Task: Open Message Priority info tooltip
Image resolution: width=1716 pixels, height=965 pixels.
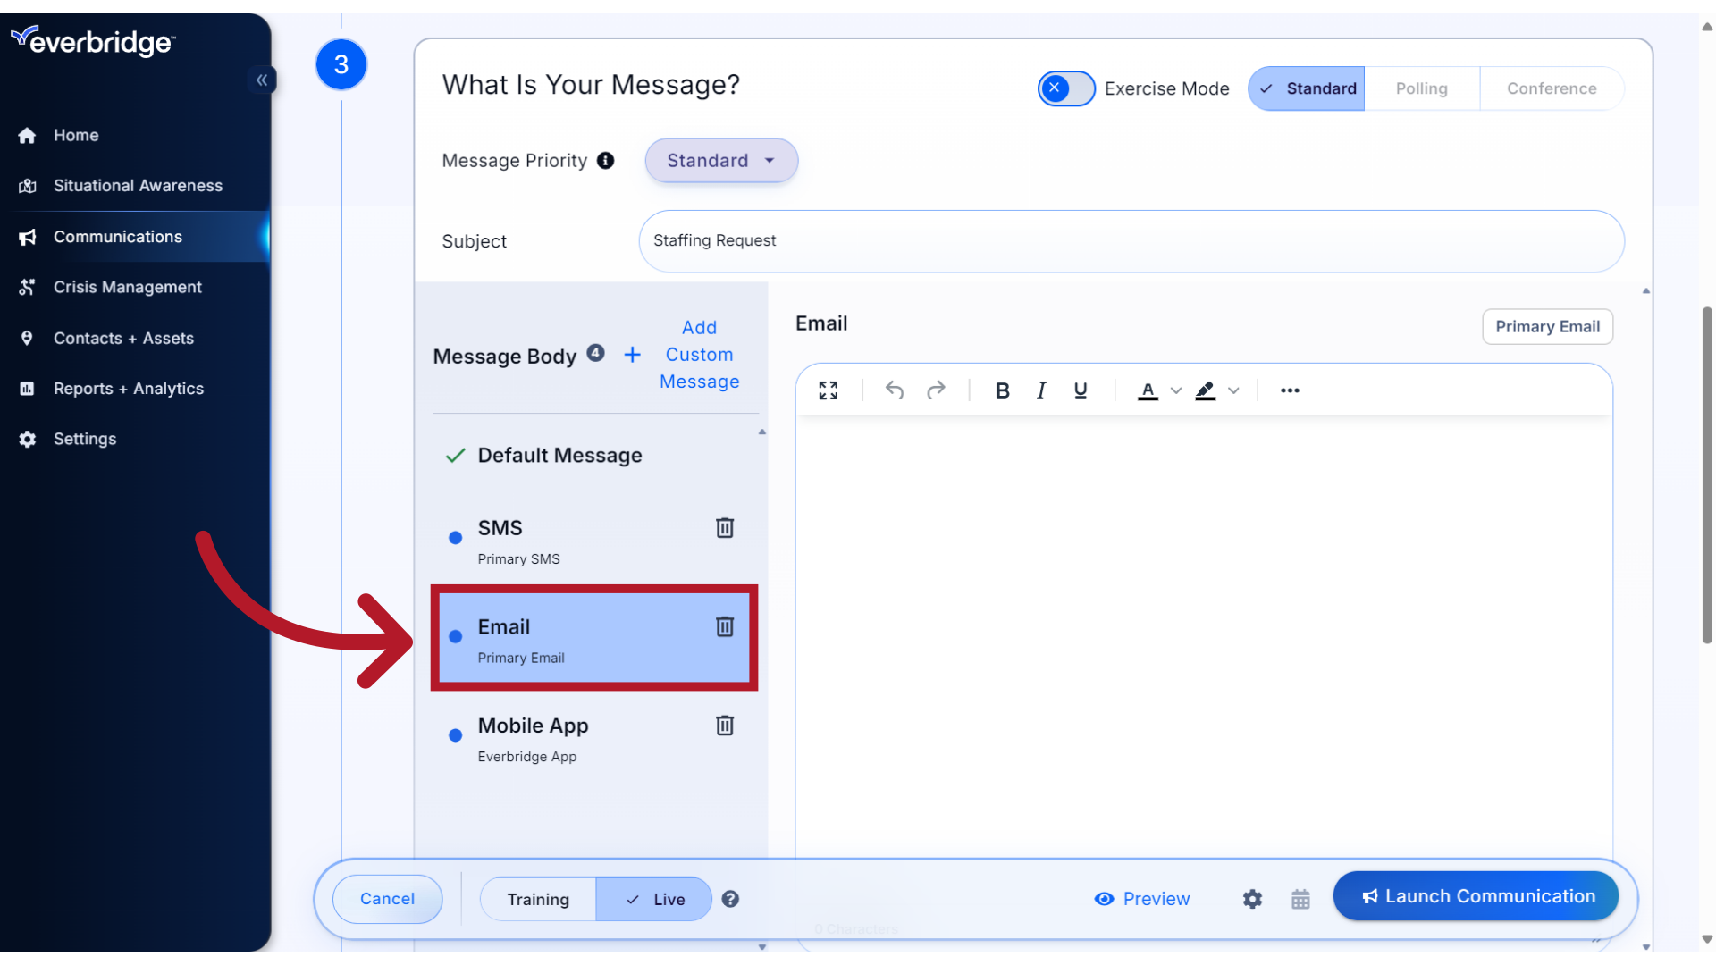Action: coord(606,161)
